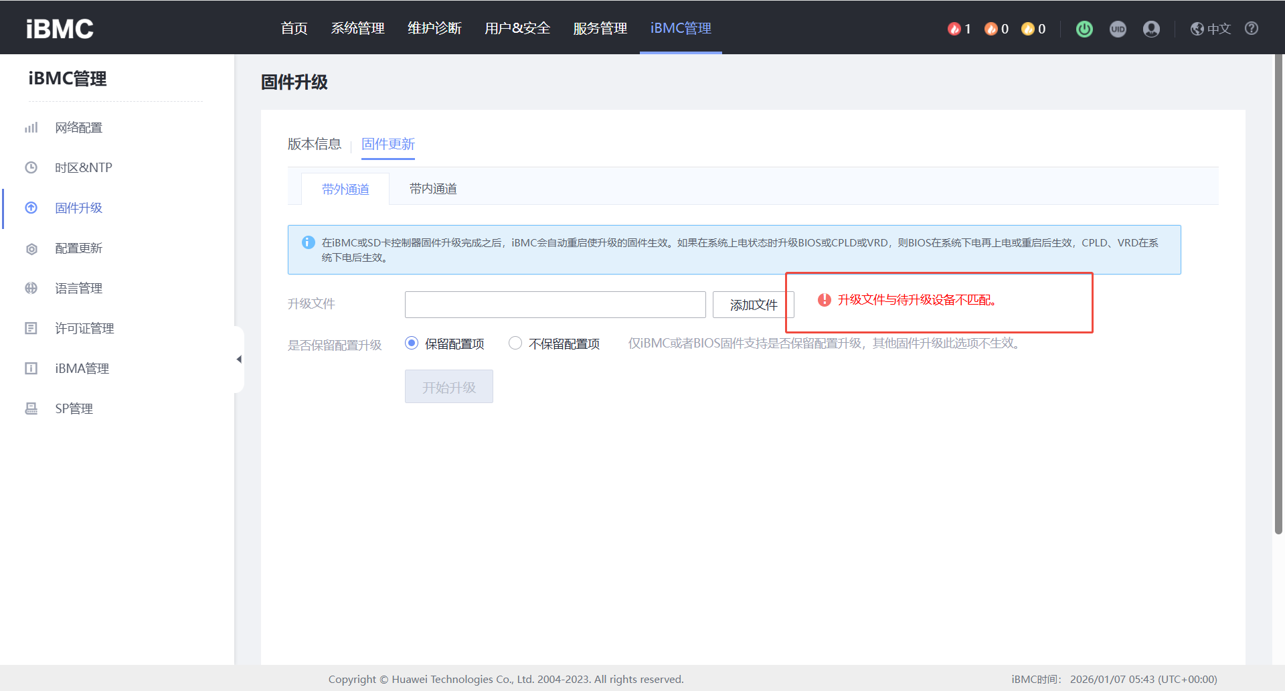This screenshot has width=1285, height=691.
Task: Switch to the 带内通道 tab
Action: point(433,189)
